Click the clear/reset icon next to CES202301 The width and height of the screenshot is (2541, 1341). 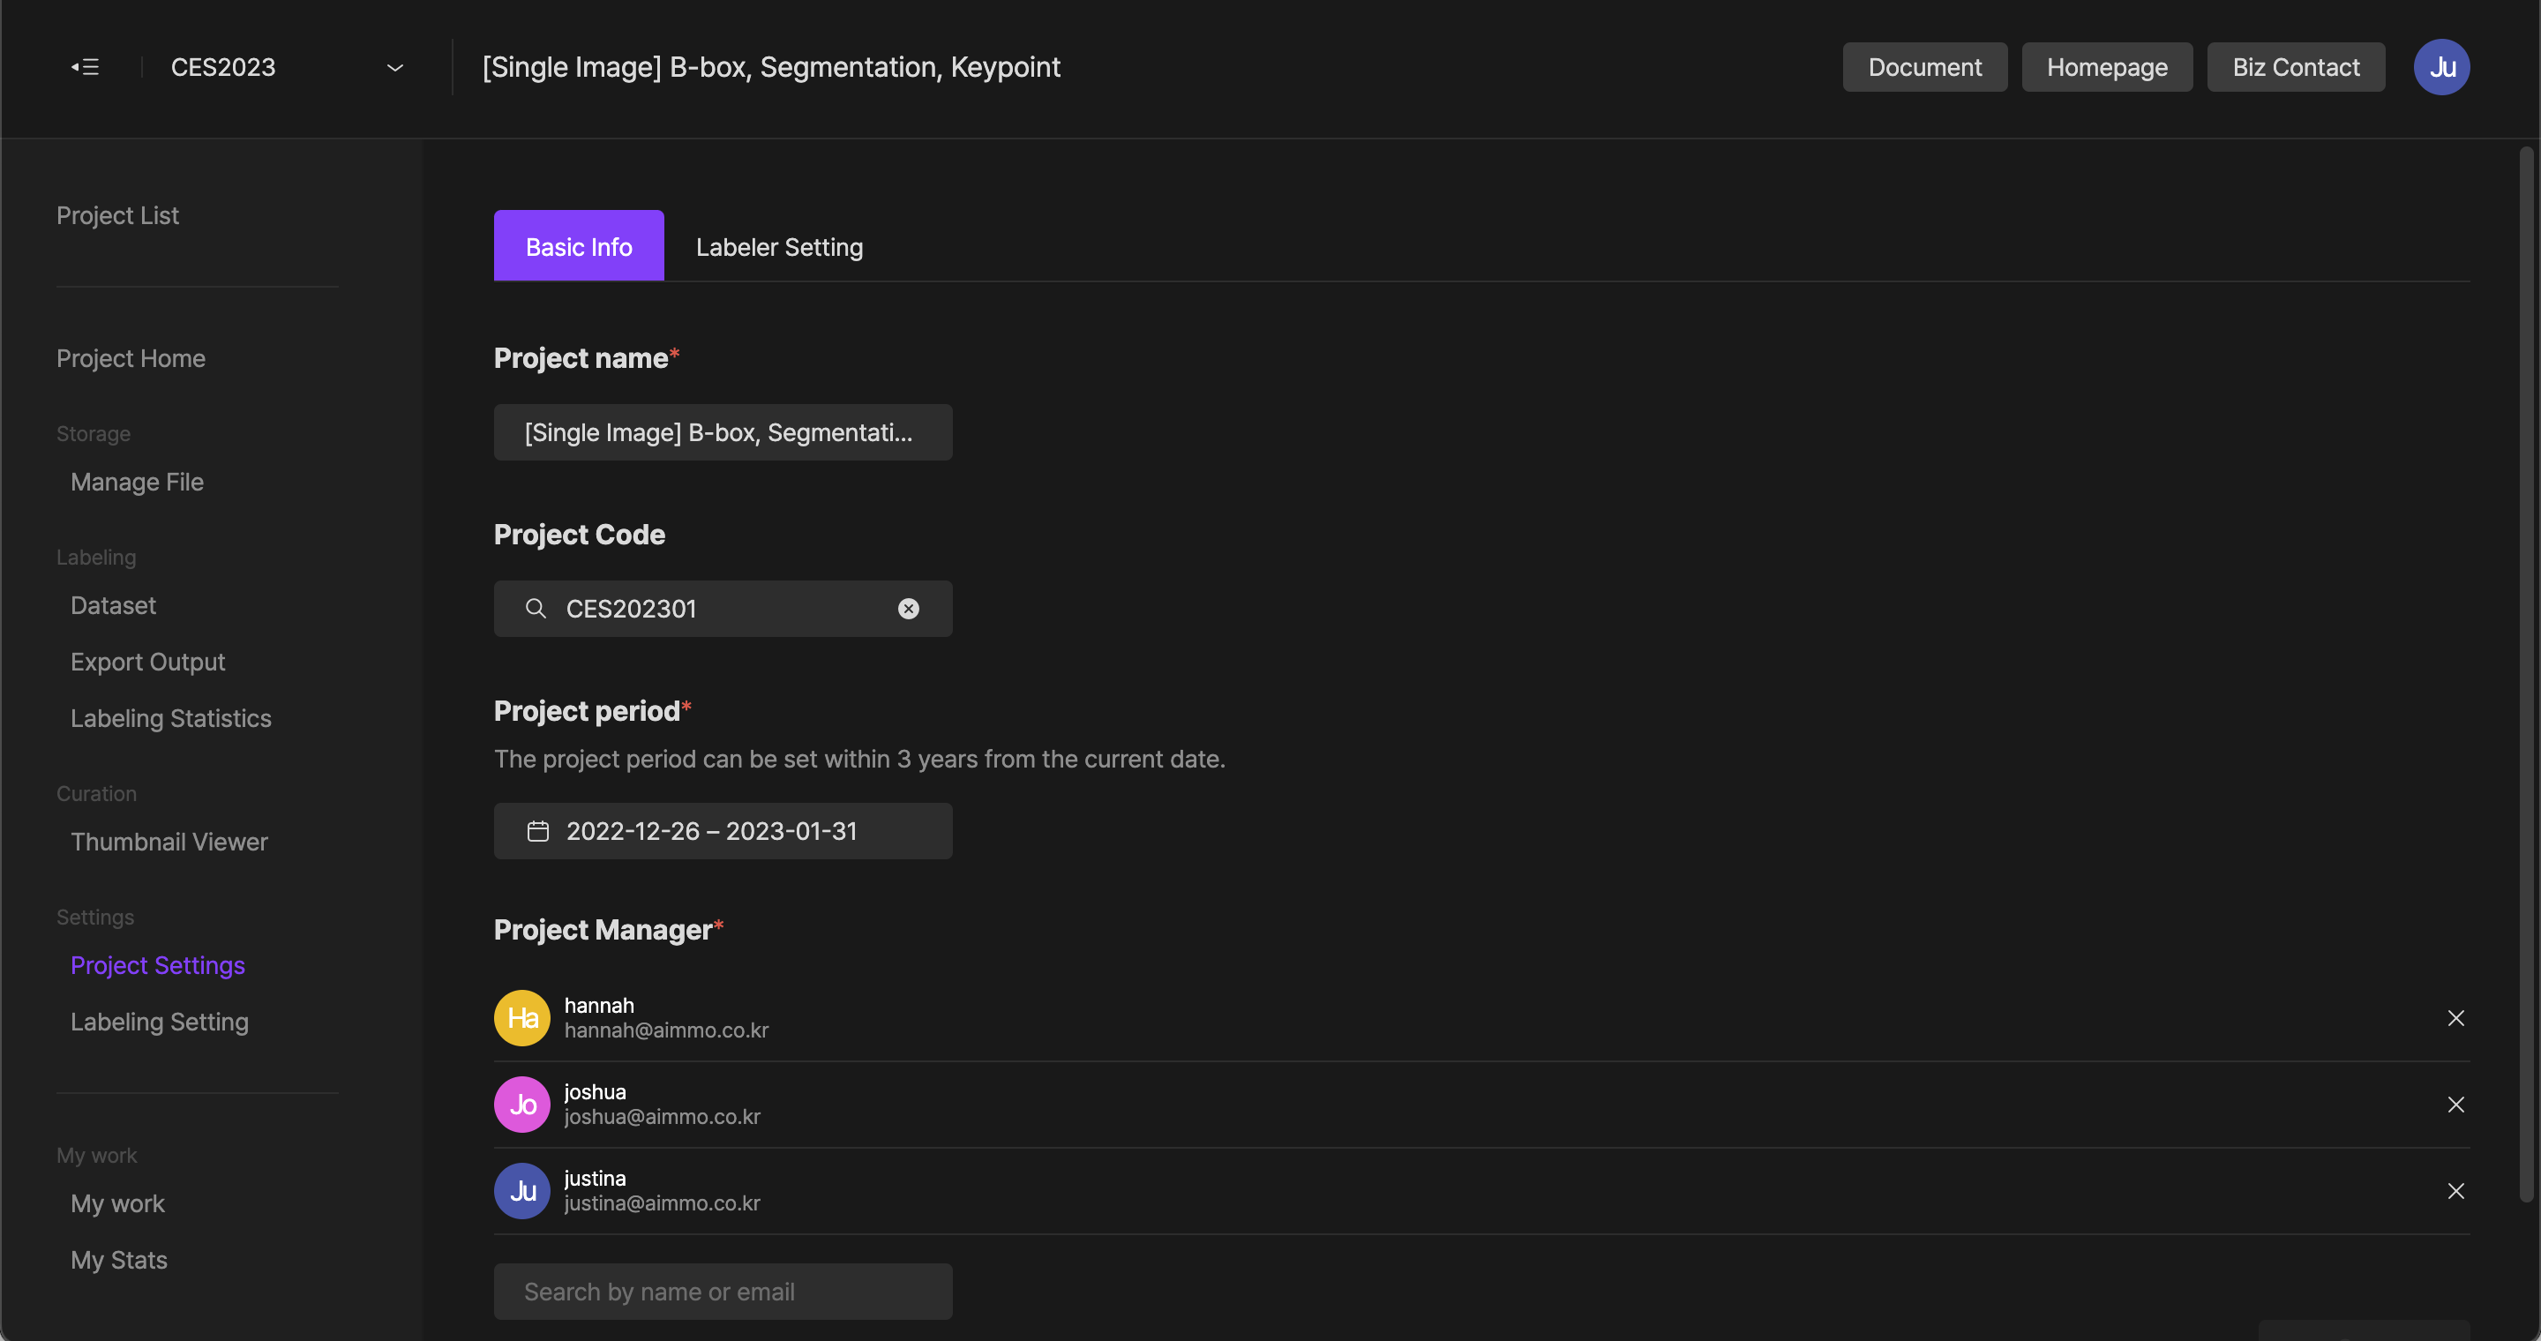click(908, 609)
